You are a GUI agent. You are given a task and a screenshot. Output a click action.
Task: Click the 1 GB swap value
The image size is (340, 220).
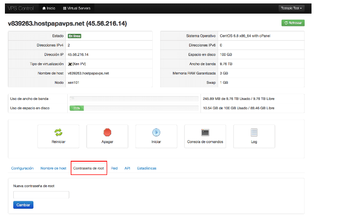coord(224,82)
